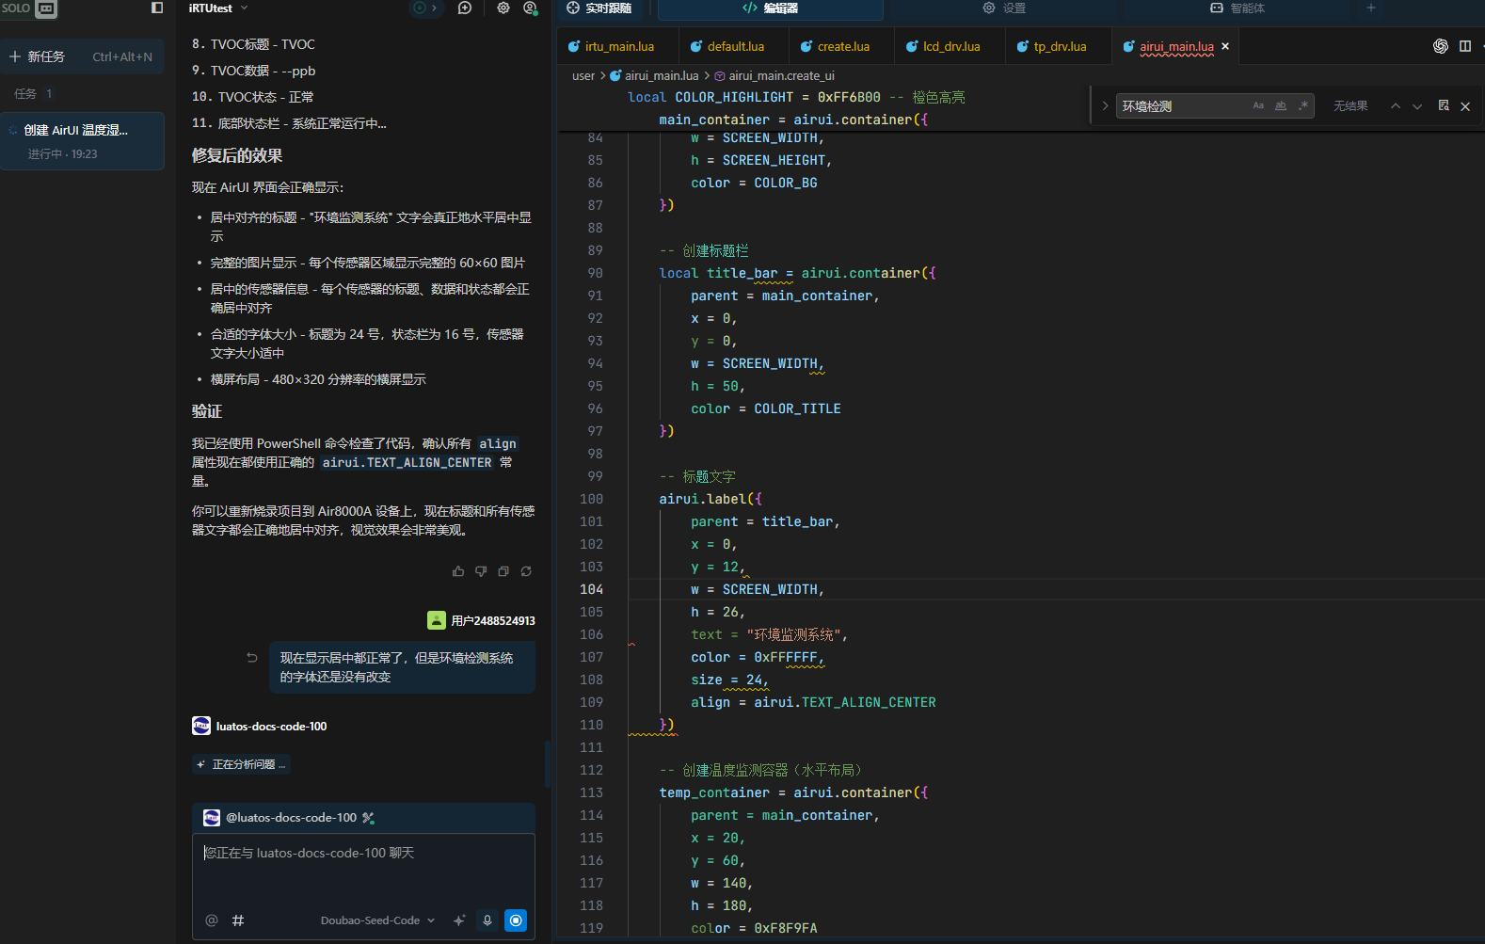The width and height of the screenshot is (1485, 944).
Task: Open the irtu_main.lua editor tab
Action: pyautogui.click(x=618, y=46)
